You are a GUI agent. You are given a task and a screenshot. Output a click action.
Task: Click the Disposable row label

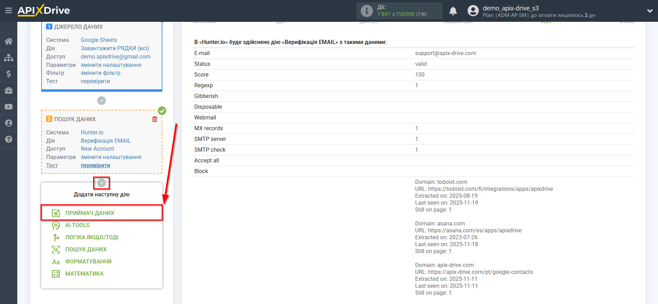(208, 107)
